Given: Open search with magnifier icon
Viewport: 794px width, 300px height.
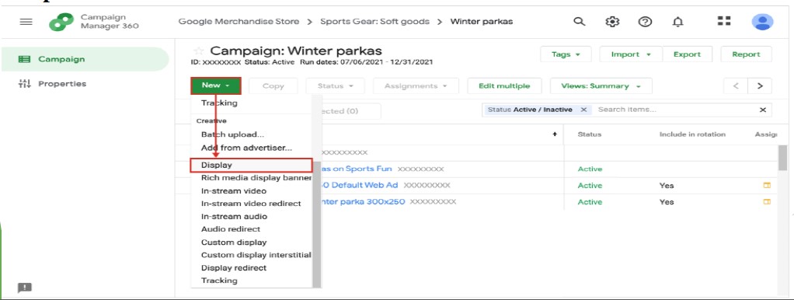Looking at the screenshot, I should pos(579,21).
